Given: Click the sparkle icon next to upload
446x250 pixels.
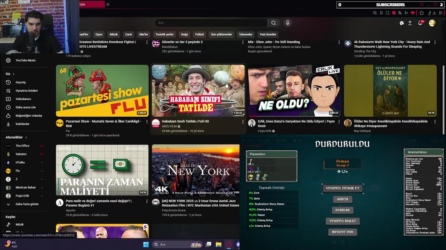Looking at the screenshot, I should (401, 23).
